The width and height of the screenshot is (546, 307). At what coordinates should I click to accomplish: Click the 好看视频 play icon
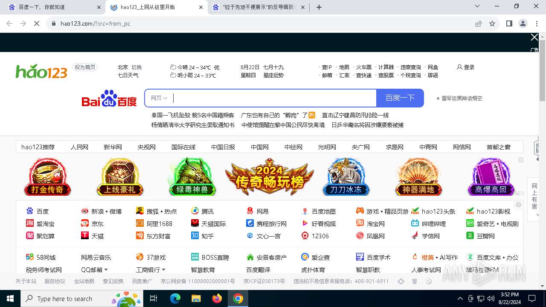(305, 223)
